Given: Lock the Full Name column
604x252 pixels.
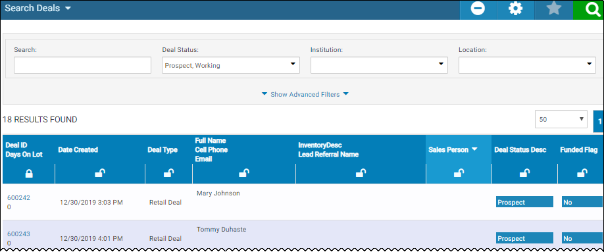Looking at the screenshot, I should click(x=244, y=174).
